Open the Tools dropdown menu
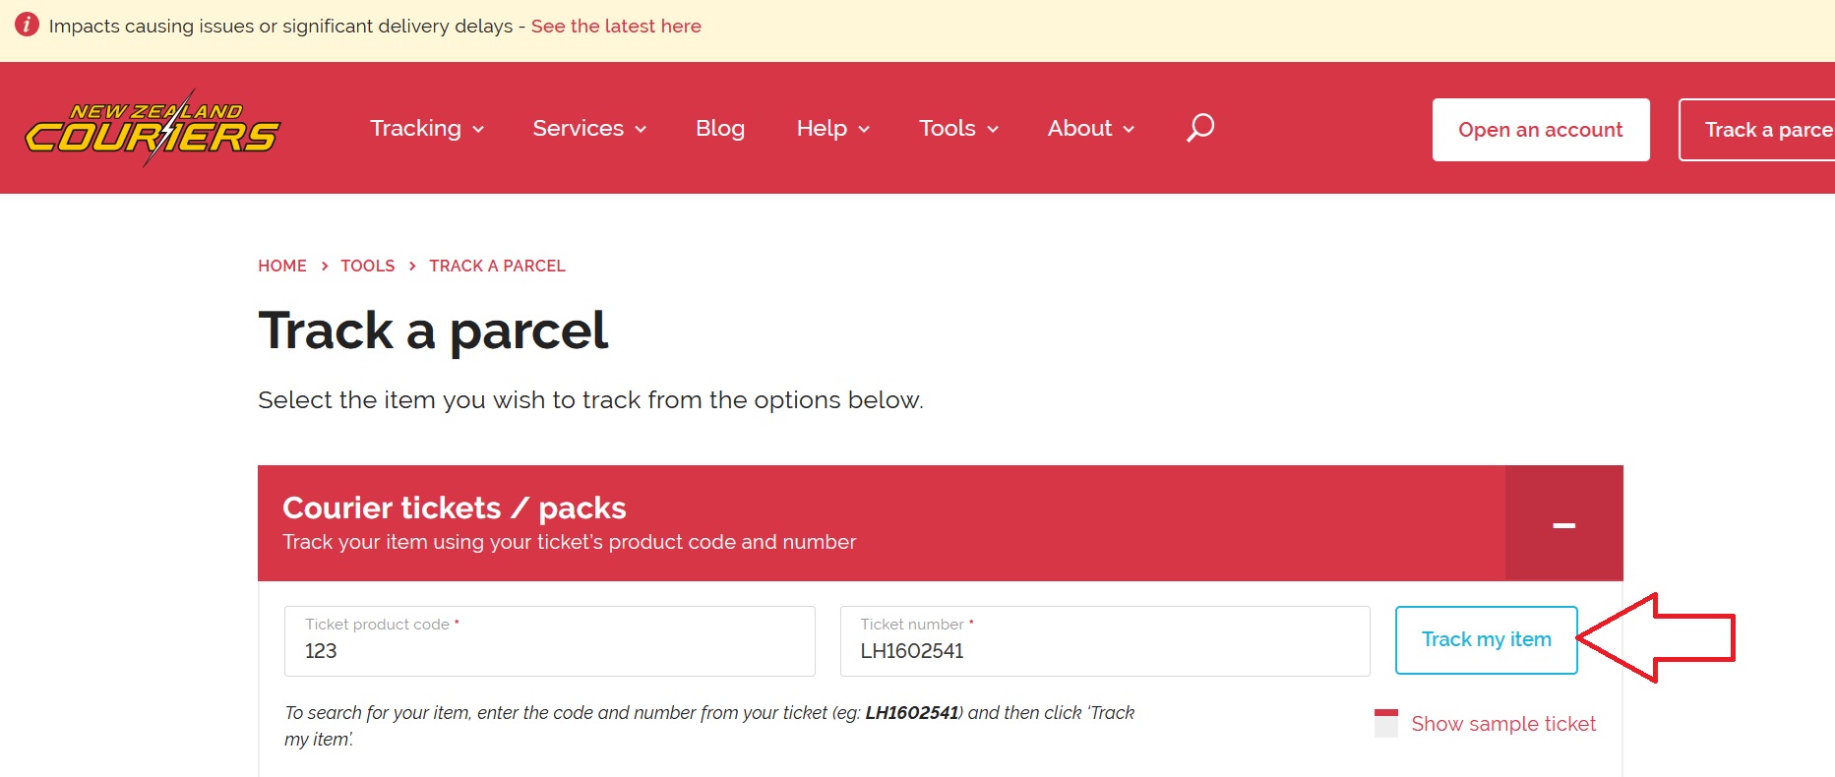 958,129
